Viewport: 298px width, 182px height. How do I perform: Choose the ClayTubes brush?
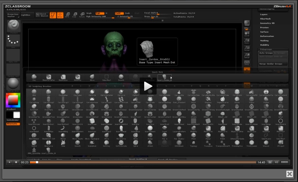click(77, 93)
